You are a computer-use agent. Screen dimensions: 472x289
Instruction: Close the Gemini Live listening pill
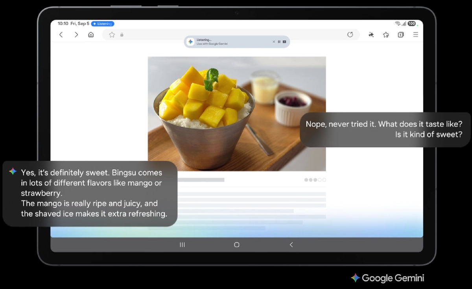click(x=274, y=42)
